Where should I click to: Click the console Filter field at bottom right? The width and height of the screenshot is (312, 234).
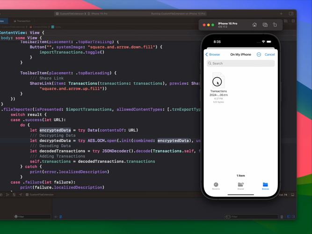[253, 217]
